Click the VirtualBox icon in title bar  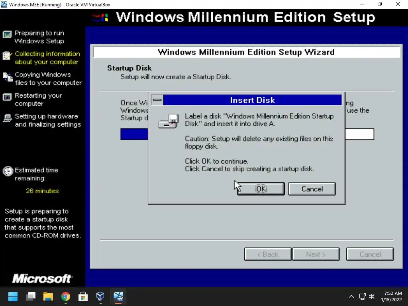(x=4, y=4)
